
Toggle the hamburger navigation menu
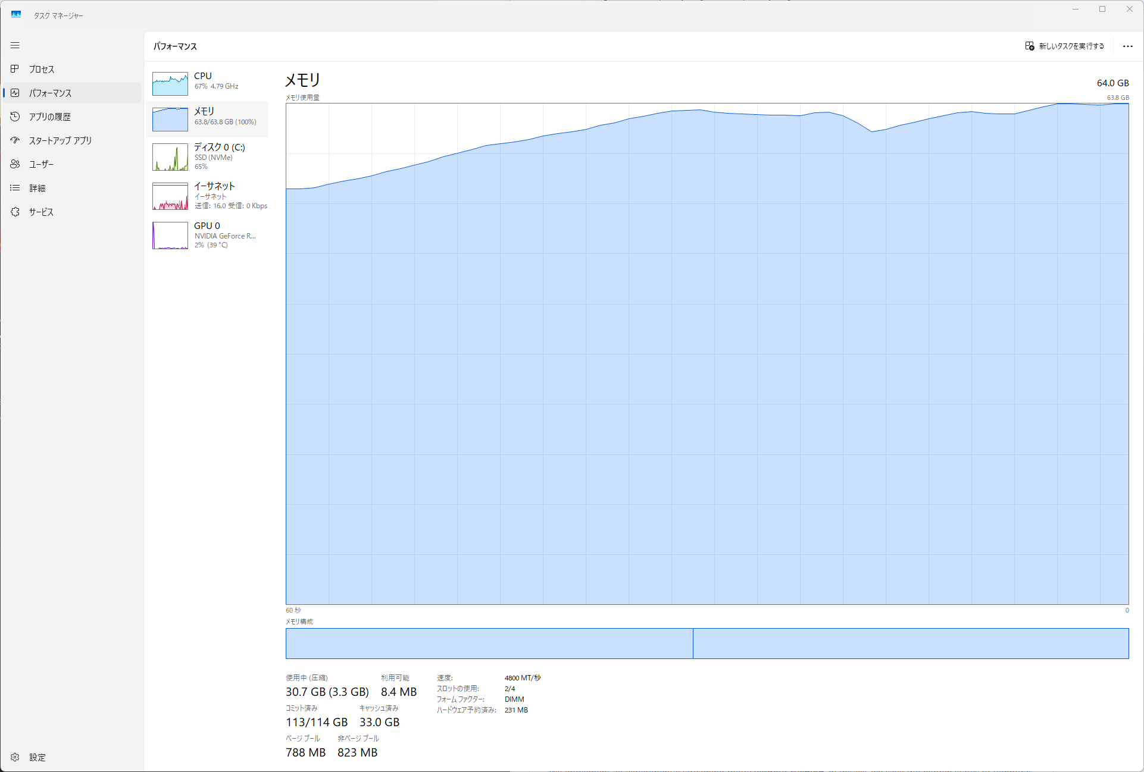[x=15, y=45]
